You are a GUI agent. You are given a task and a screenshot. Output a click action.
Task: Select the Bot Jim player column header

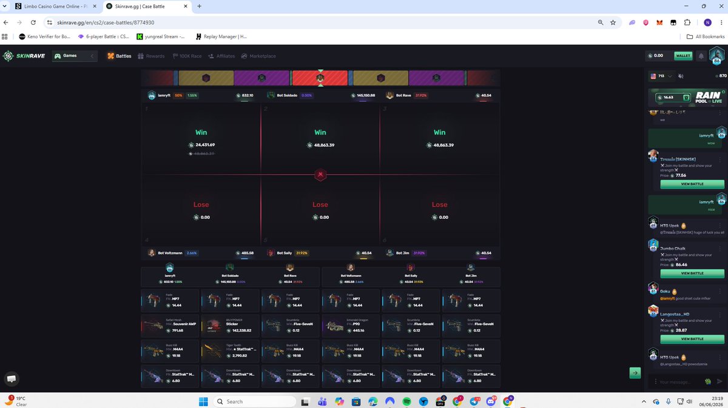point(471,273)
